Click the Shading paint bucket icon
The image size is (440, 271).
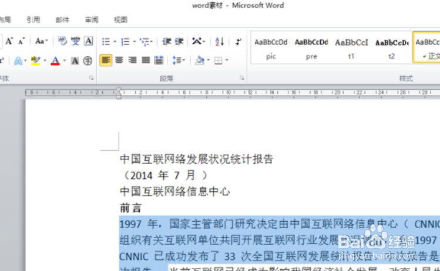pyautogui.click(x=200, y=60)
